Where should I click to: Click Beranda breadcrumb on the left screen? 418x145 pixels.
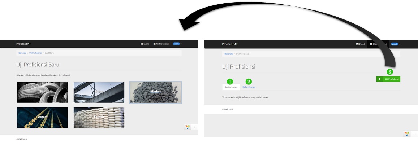22,53
